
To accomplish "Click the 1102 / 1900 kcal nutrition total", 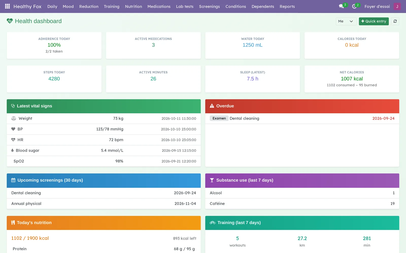I will (30, 238).
